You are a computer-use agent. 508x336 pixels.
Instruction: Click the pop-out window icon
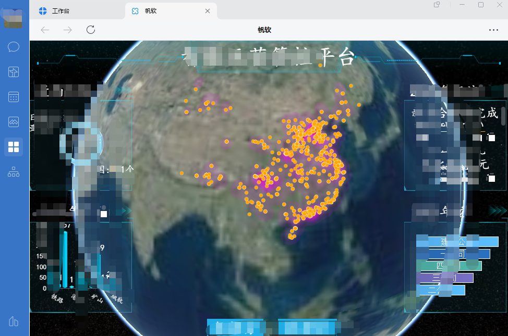(x=437, y=5)
